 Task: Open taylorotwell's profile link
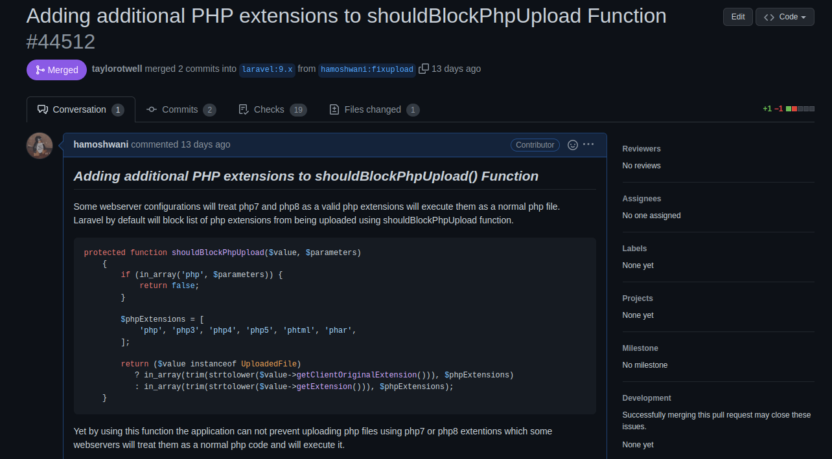pos(117,69)
